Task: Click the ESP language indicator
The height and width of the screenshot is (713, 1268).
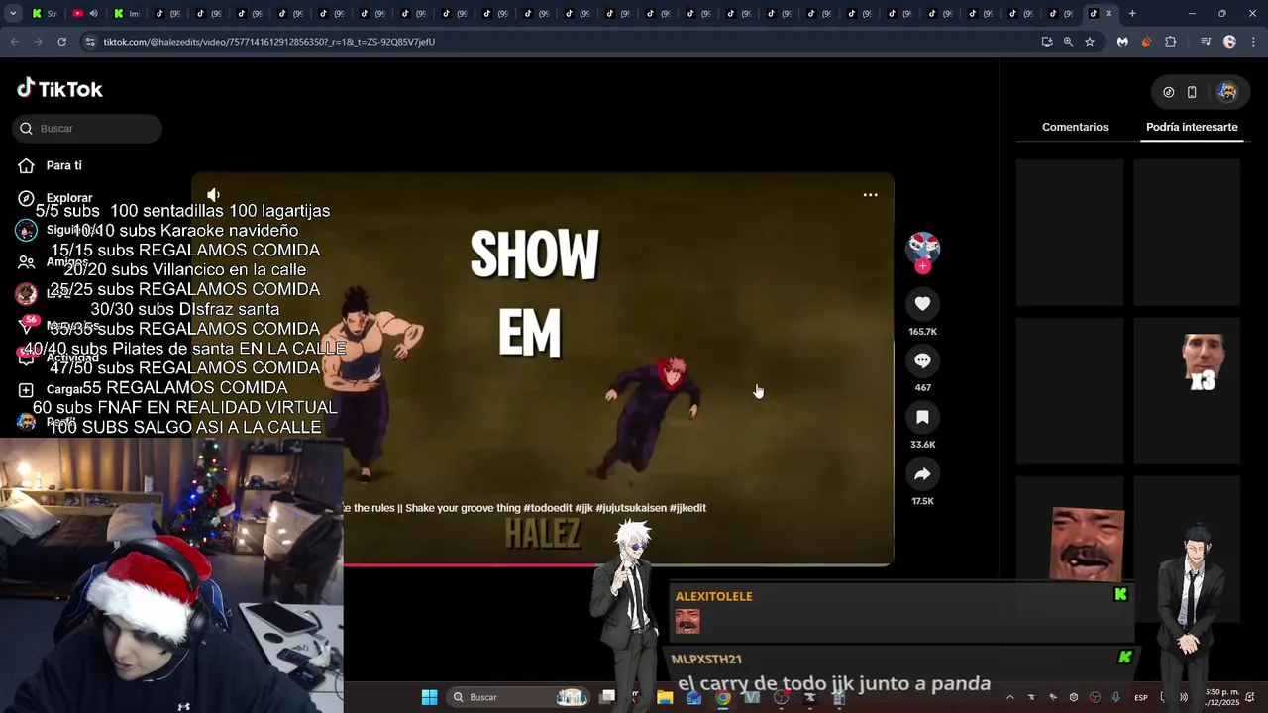Action: 1141,697
